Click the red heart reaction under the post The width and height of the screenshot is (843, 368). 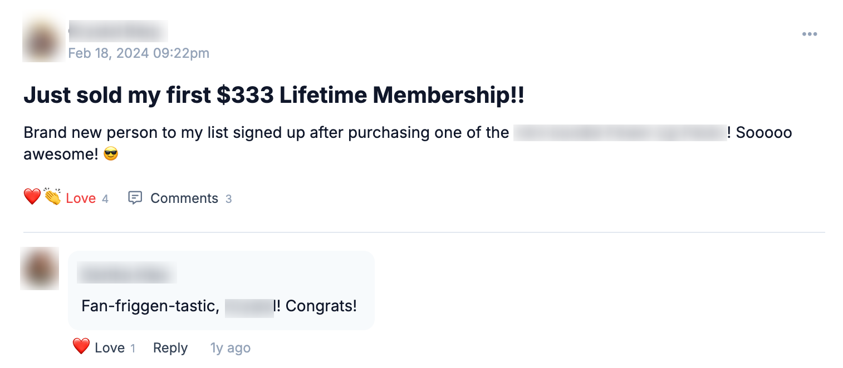point(32,197)
